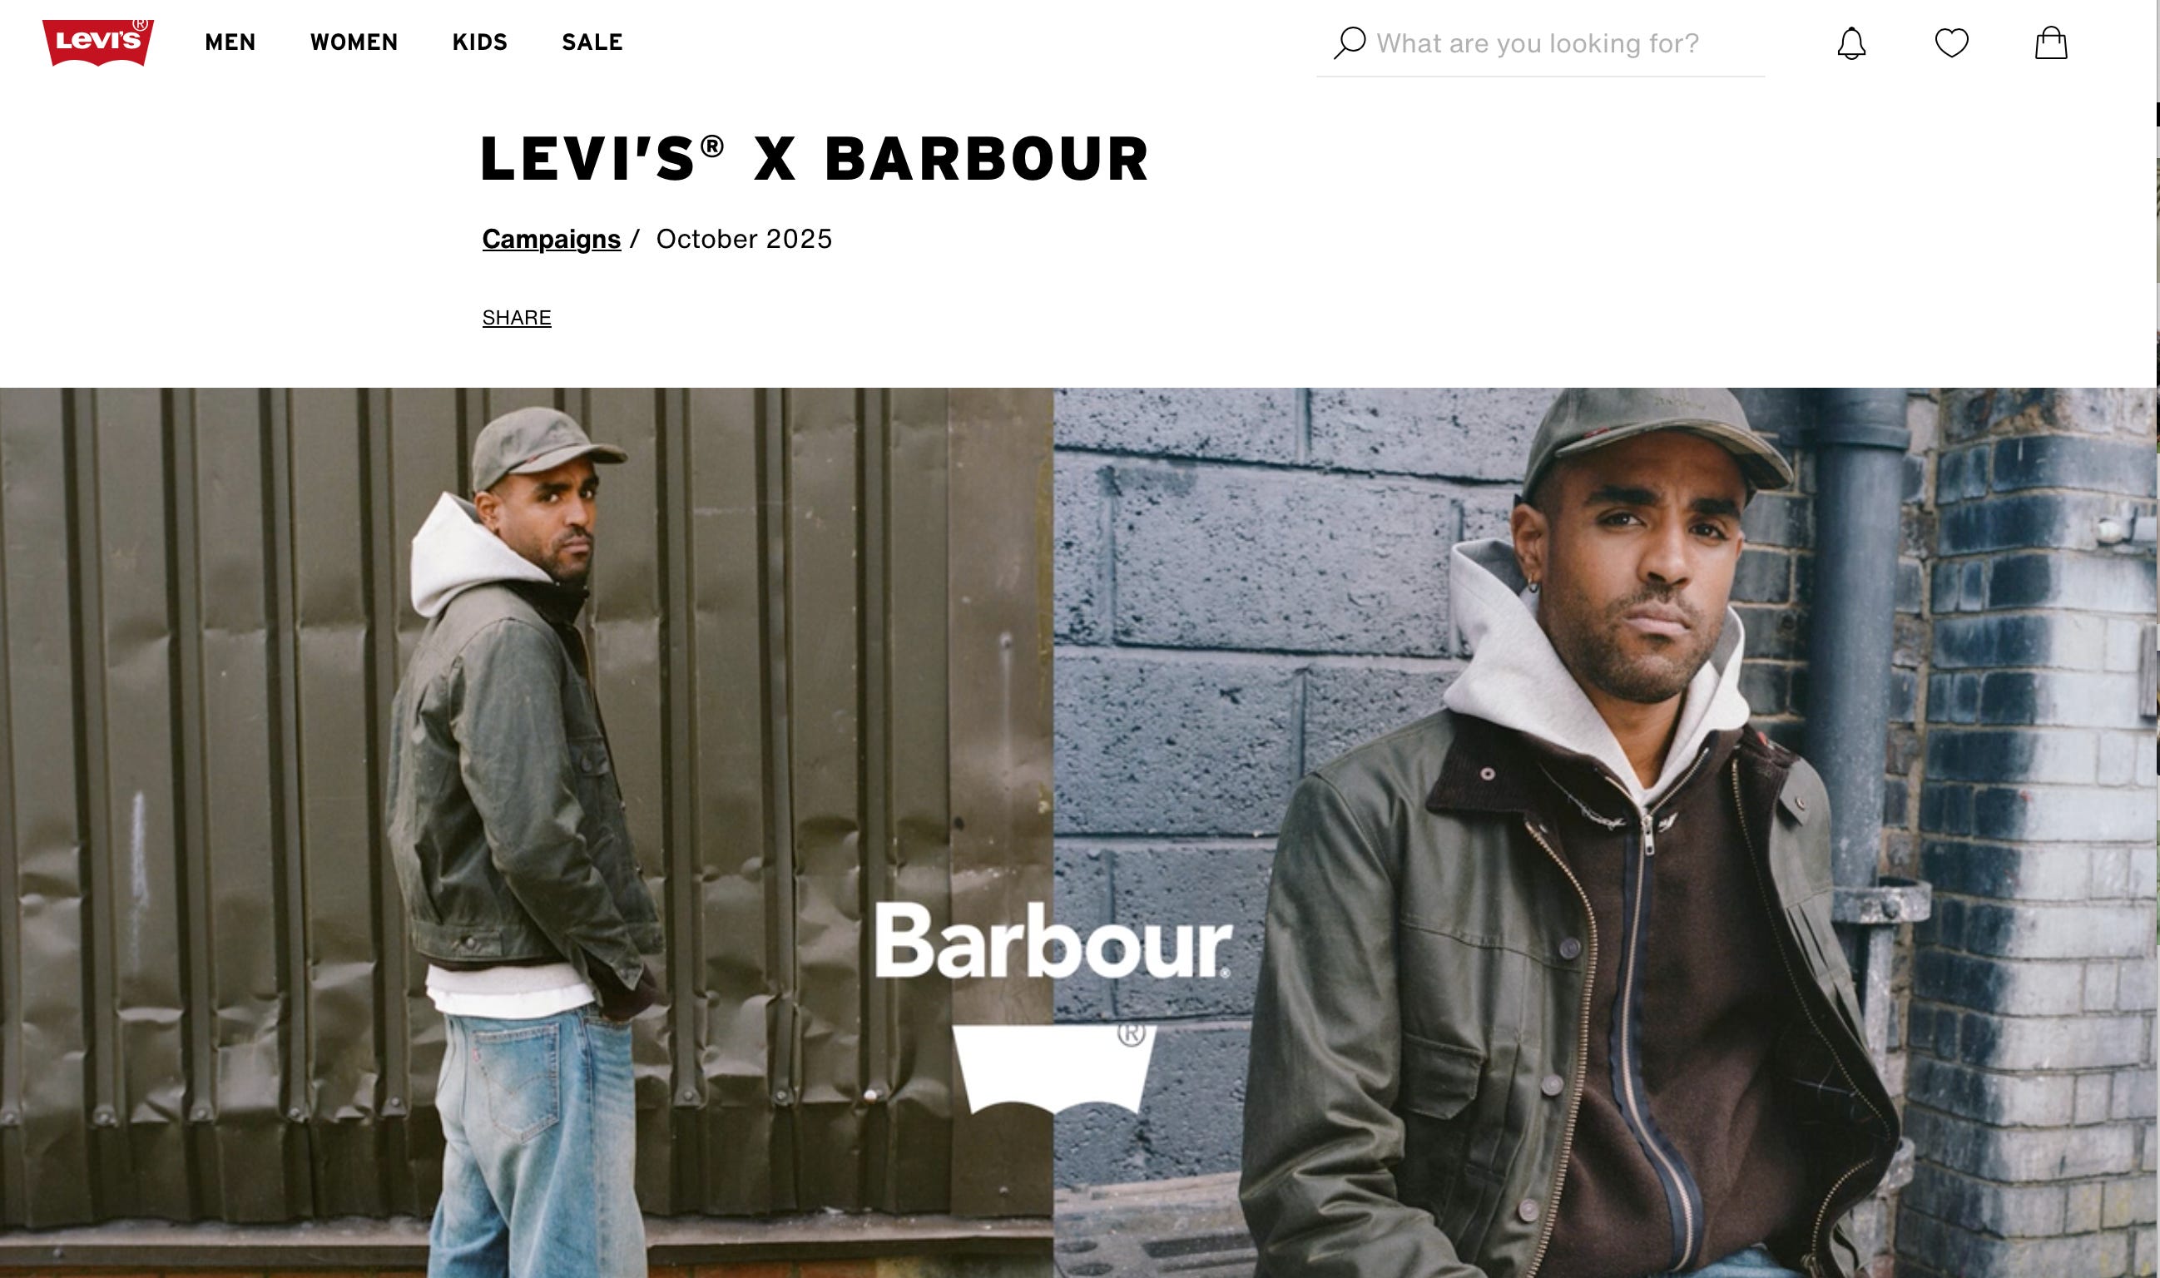Open the WOMEN menu
Viewport: 2160px width, 1278px height.
tap(354, 42)
